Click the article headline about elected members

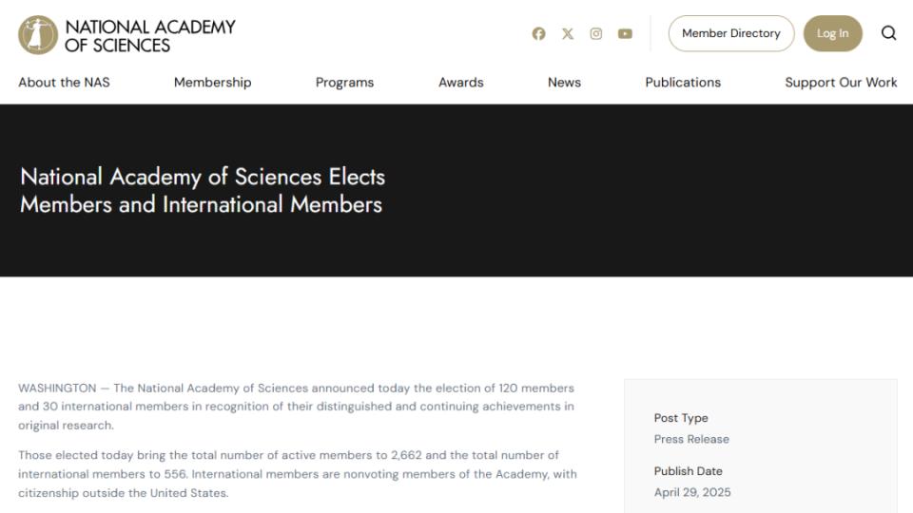click(x=203, y=190)
